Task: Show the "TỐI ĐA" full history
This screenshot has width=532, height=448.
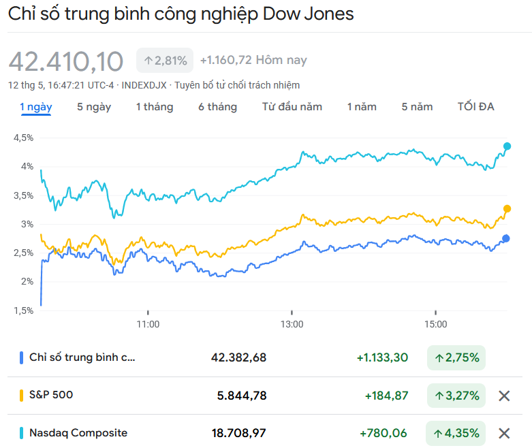Action: [x=476, y=107]
